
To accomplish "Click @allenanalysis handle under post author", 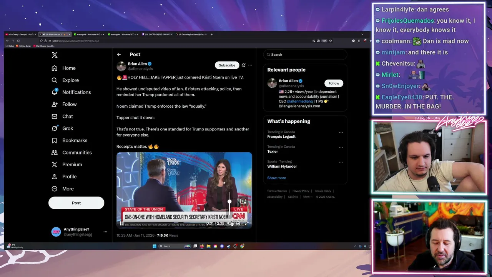I will click(x=140, y=69).
